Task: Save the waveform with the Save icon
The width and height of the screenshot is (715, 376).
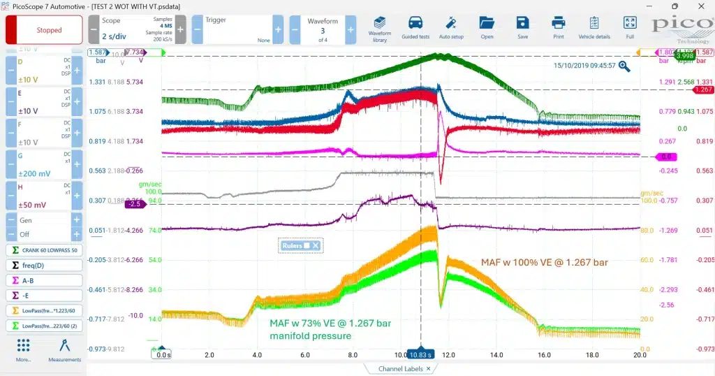Action: (x=522, y=28)
